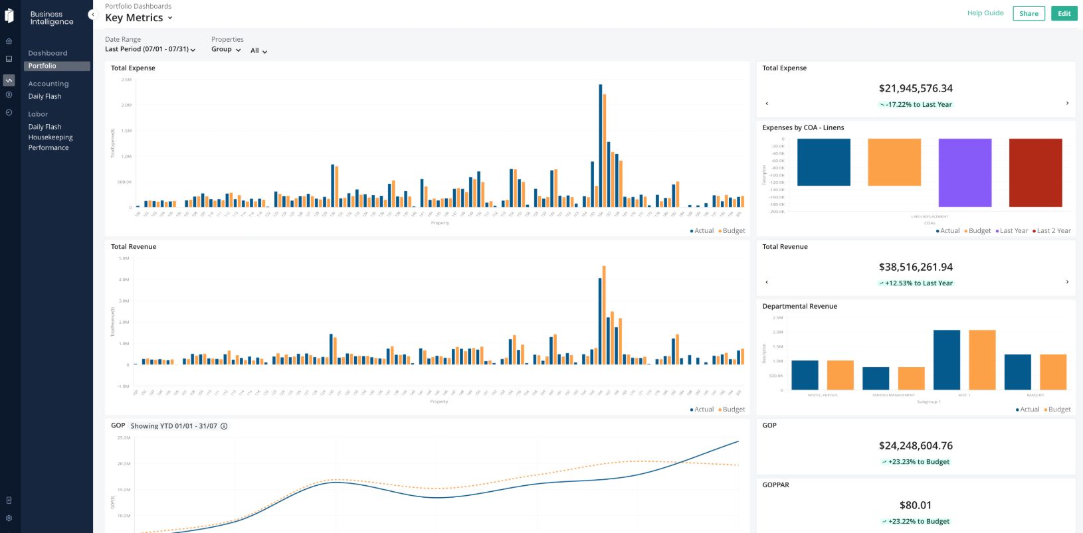The width and height of the screenshot is (1083, 533).
Task: Open Daily Flash under Accounting
Action: click(45, 96)
